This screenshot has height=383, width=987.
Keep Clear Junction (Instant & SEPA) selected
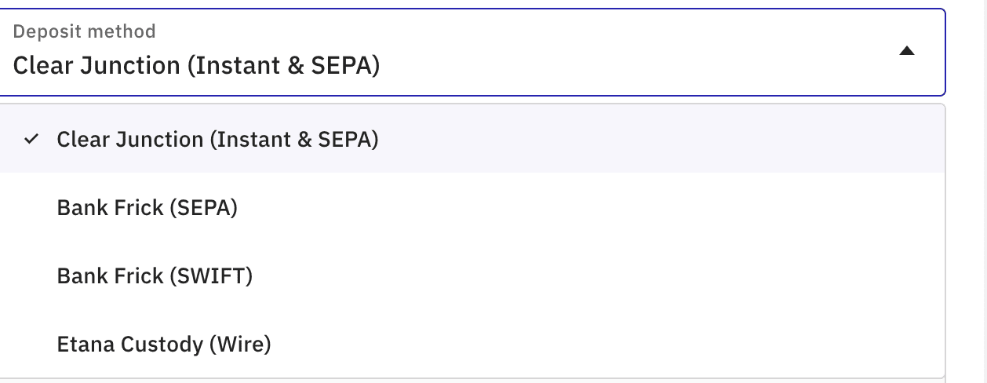coord(217,140)
